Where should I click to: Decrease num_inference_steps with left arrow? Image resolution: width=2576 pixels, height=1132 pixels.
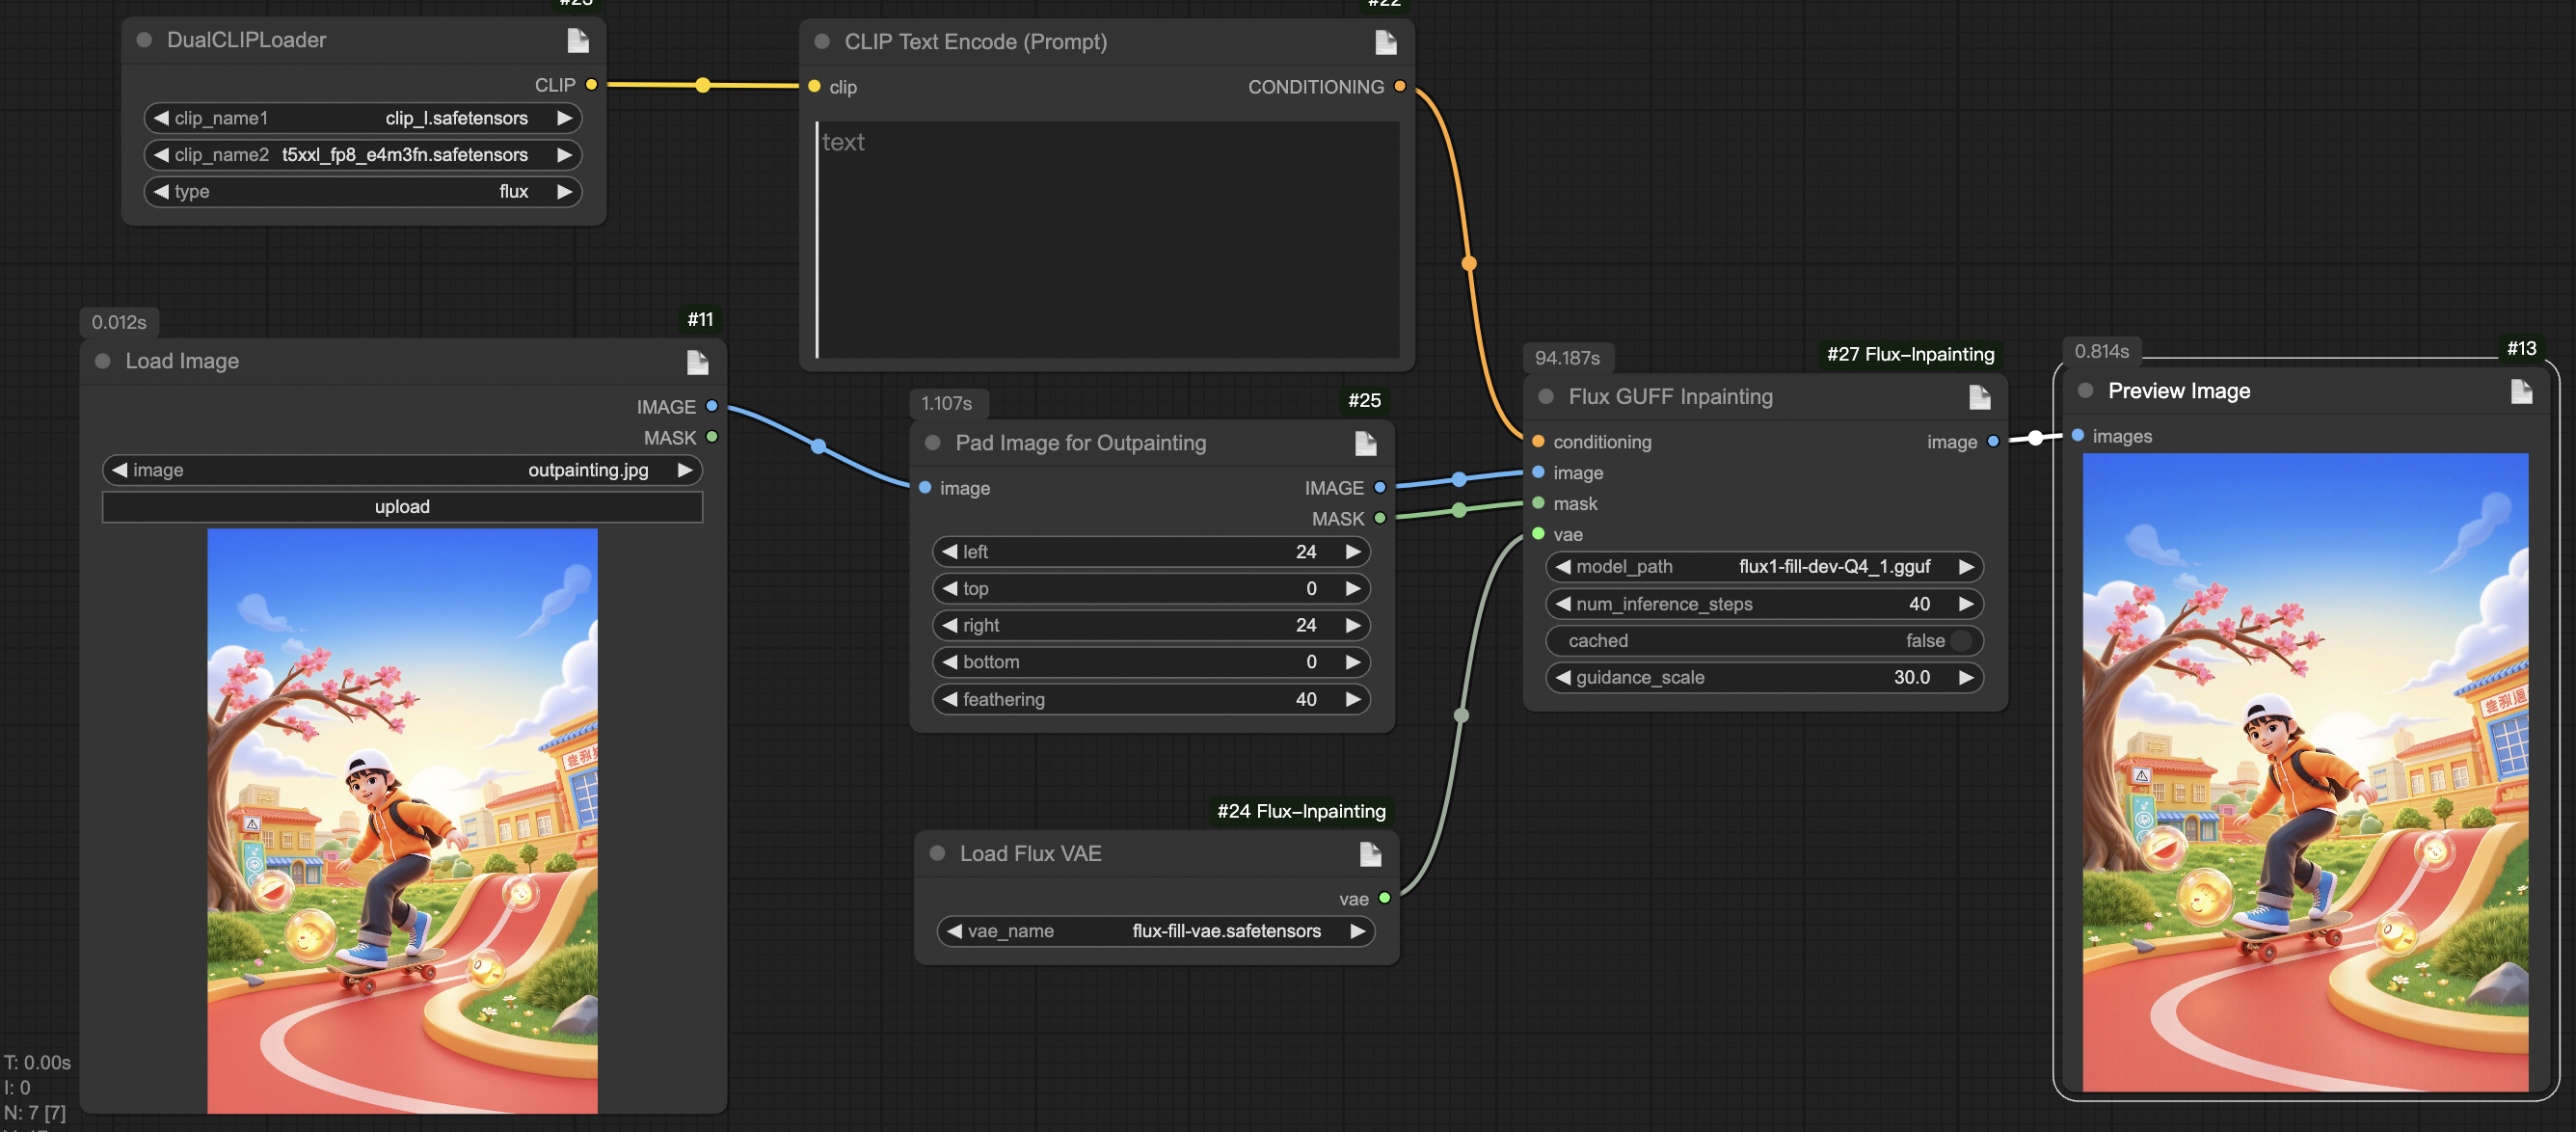(x=1562, y=604)
